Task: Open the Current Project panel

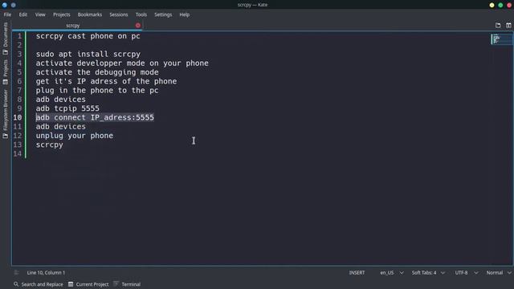Action: point(88,284)
